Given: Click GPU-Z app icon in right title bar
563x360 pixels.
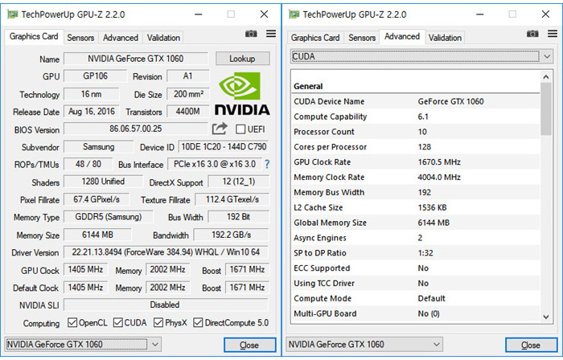Looking at the screenshot, I should 294,14.
